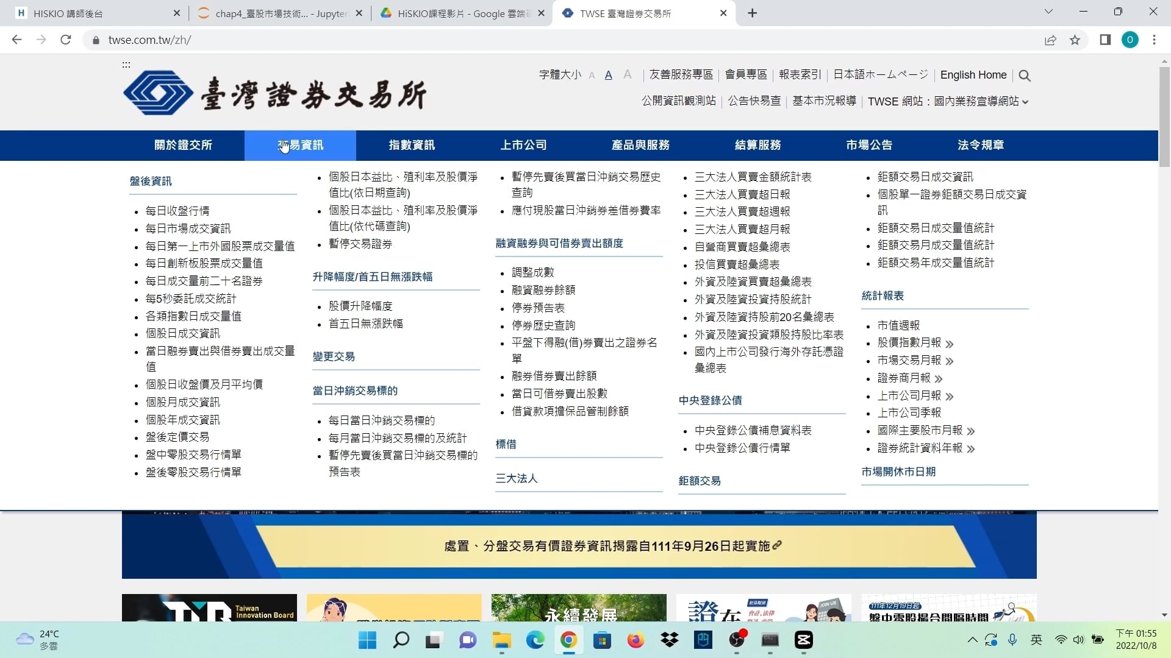1171x658 pixels.
Task: Open Chrome's three-dot options menu
Action: click(x=1155, y=40)
